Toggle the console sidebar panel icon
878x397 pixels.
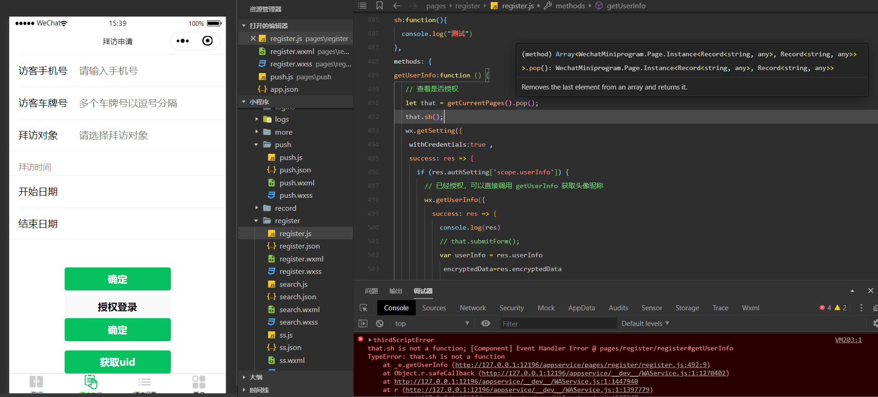(363, 324)
